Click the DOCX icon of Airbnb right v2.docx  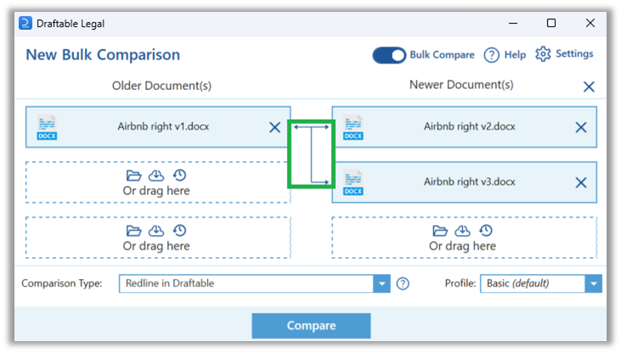[353, 127]
